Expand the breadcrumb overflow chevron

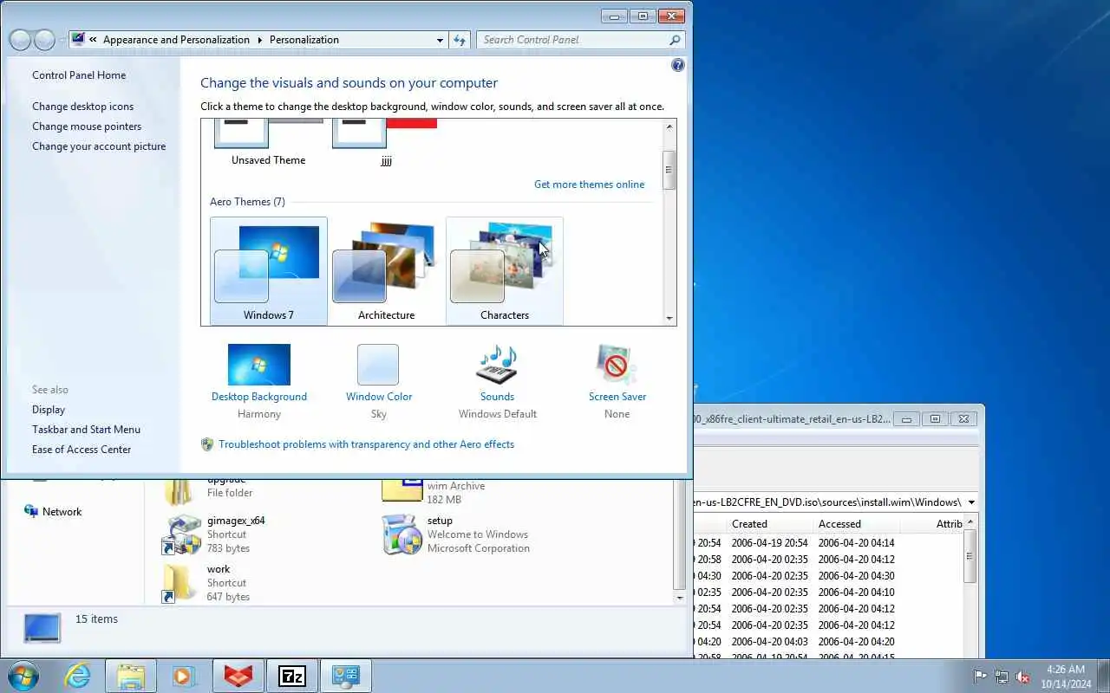coord(92,40)
